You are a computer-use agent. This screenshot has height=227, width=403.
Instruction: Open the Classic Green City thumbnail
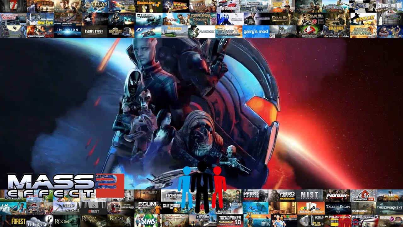[67, 19]
